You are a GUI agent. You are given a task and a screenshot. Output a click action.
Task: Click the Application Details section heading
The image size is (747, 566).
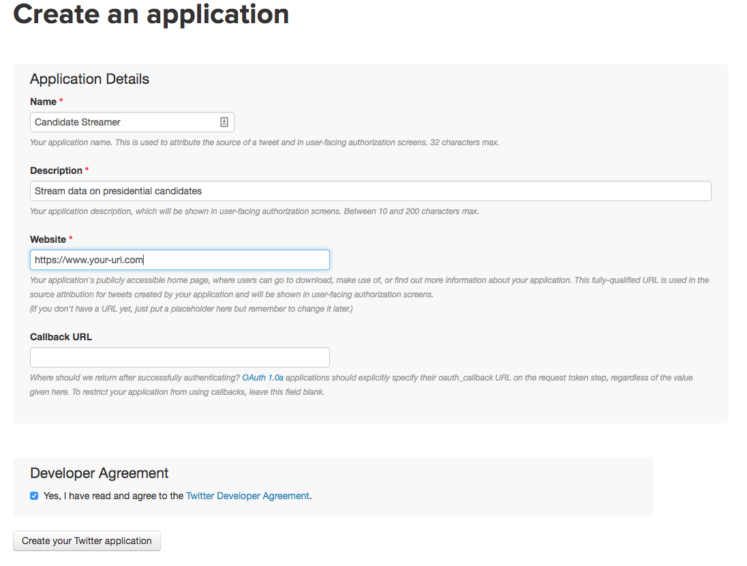point(89,79)
